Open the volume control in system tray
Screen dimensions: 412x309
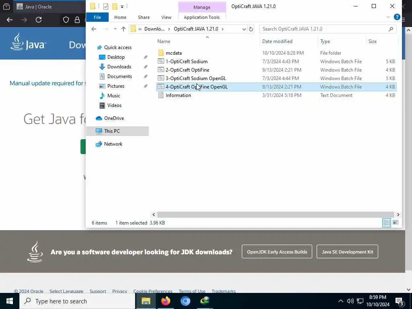click(x=350, y=301)
